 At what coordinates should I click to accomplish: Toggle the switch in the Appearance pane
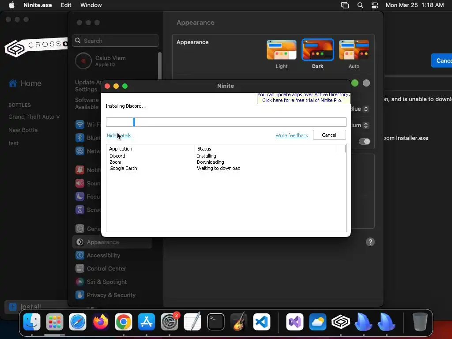coord(364,142)
